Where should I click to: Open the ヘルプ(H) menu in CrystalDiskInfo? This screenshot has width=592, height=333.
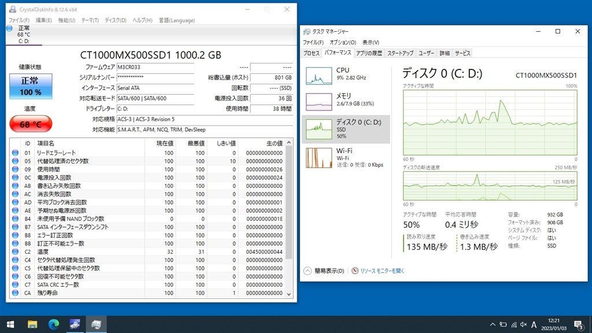[142, 20]
